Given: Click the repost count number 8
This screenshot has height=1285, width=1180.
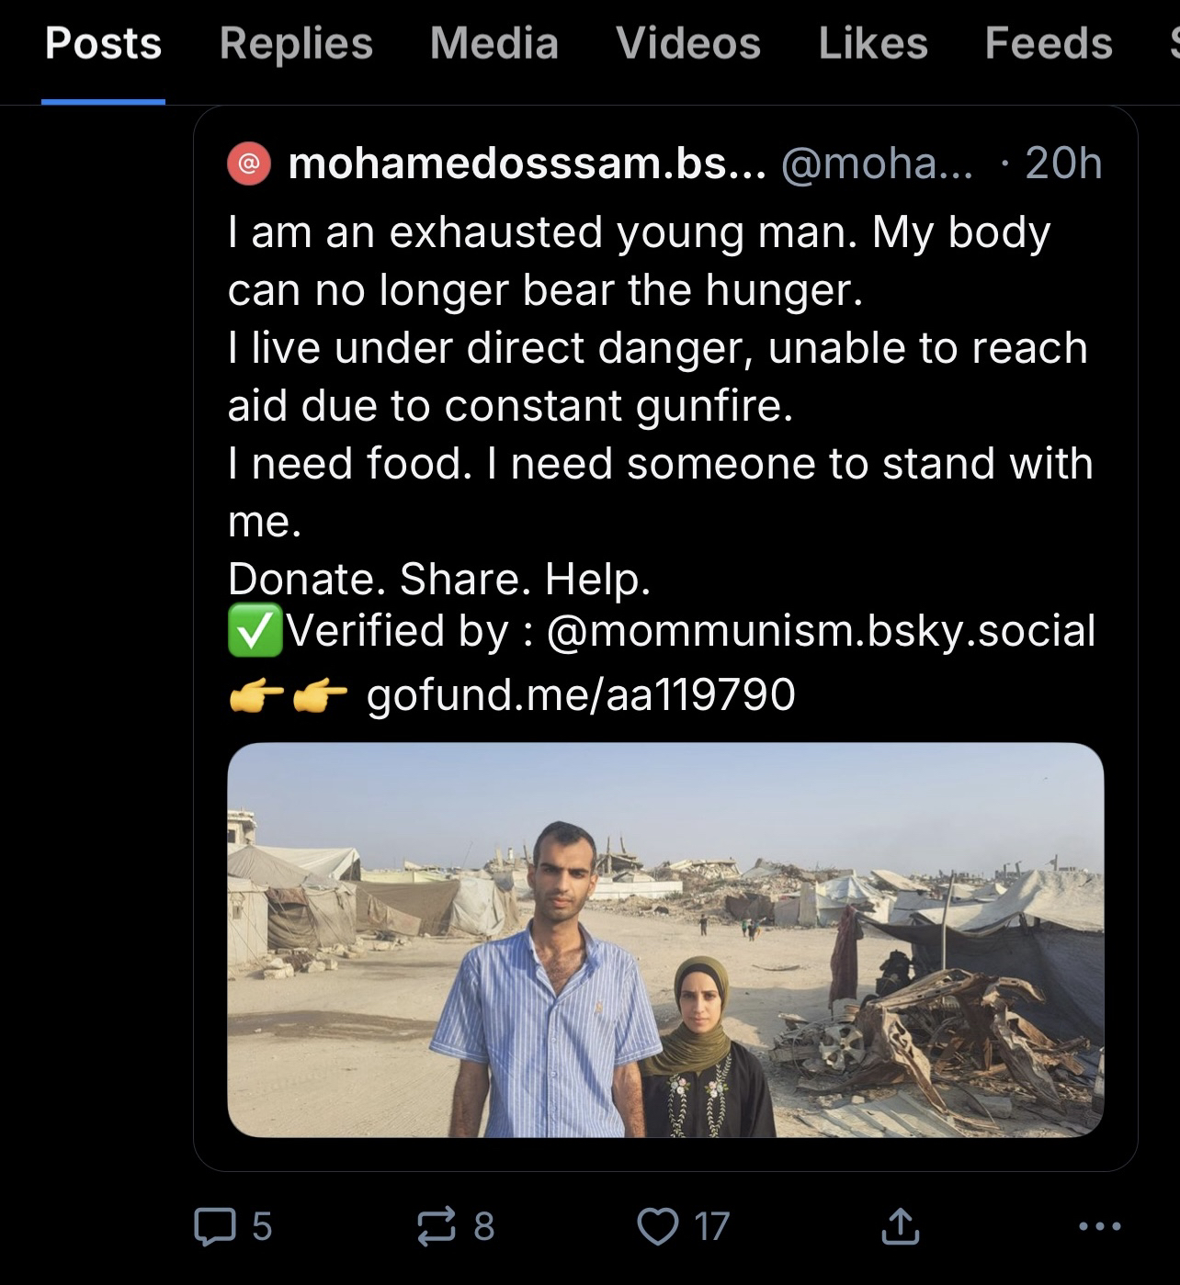Looking at the screenshot, I should (484, 1226).
